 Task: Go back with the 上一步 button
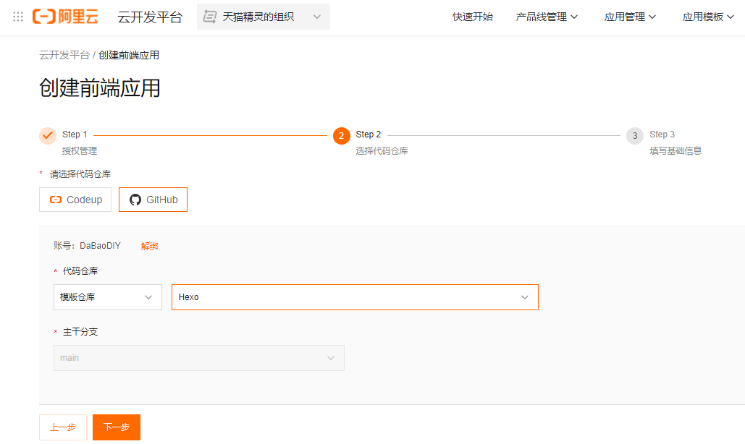pyautogui.click(x=63, y=427)
